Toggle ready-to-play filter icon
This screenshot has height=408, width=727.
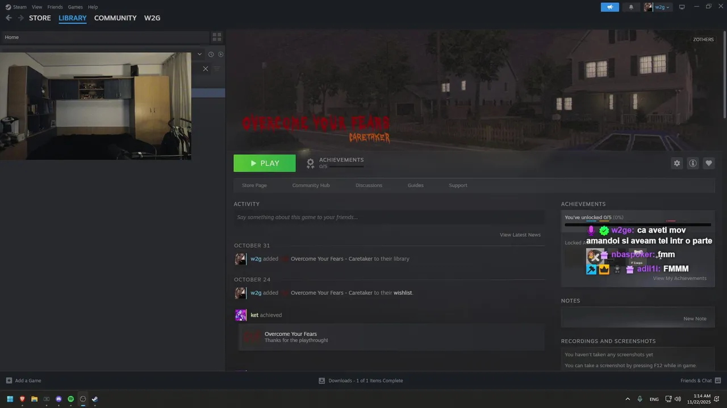coord(221,54)
